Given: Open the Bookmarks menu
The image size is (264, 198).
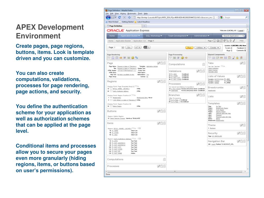Looking at the screenshot, I should point(132,14).
